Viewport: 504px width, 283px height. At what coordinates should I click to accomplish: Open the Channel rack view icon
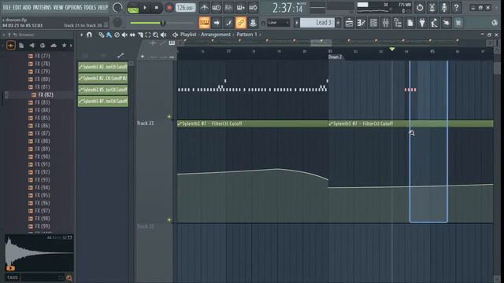[373, 23]
